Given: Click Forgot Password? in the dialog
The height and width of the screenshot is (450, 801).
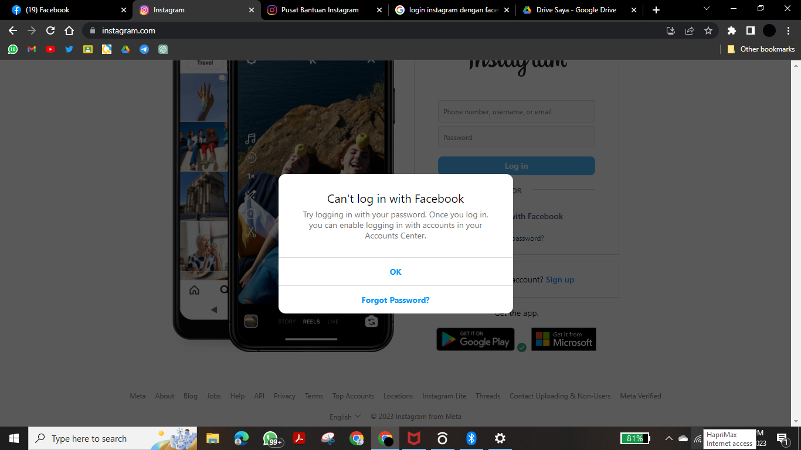Looking at the screenshot, I should 396,300.
